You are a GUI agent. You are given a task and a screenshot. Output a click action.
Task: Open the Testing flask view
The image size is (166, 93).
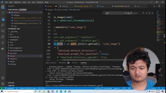tap(3, 43)
